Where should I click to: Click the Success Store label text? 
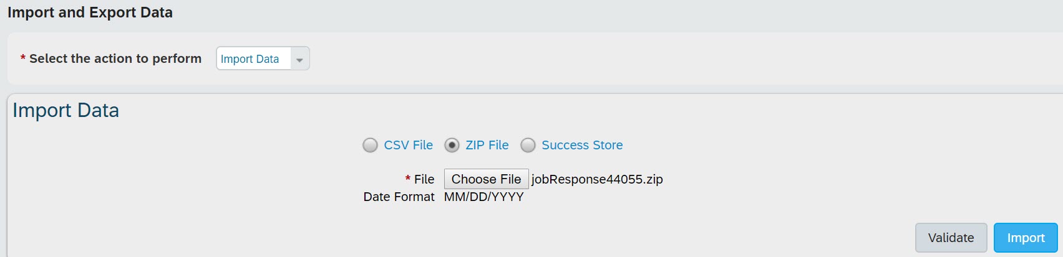[582, 145]
